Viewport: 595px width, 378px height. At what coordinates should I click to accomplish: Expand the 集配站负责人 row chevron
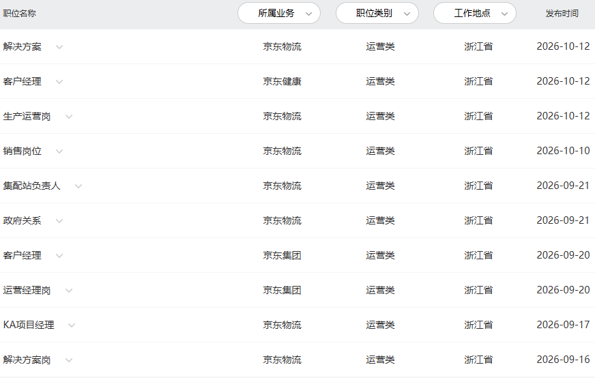[x=78, y=186]
